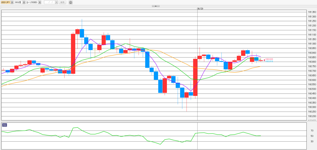The image size is (317, 150).
Task: Click the 160.500 price axis label
Action: 312,89
